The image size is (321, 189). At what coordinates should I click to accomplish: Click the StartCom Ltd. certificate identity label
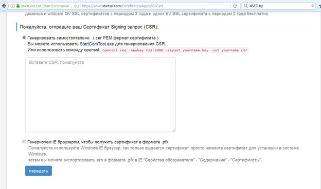(x=50, y=6)
